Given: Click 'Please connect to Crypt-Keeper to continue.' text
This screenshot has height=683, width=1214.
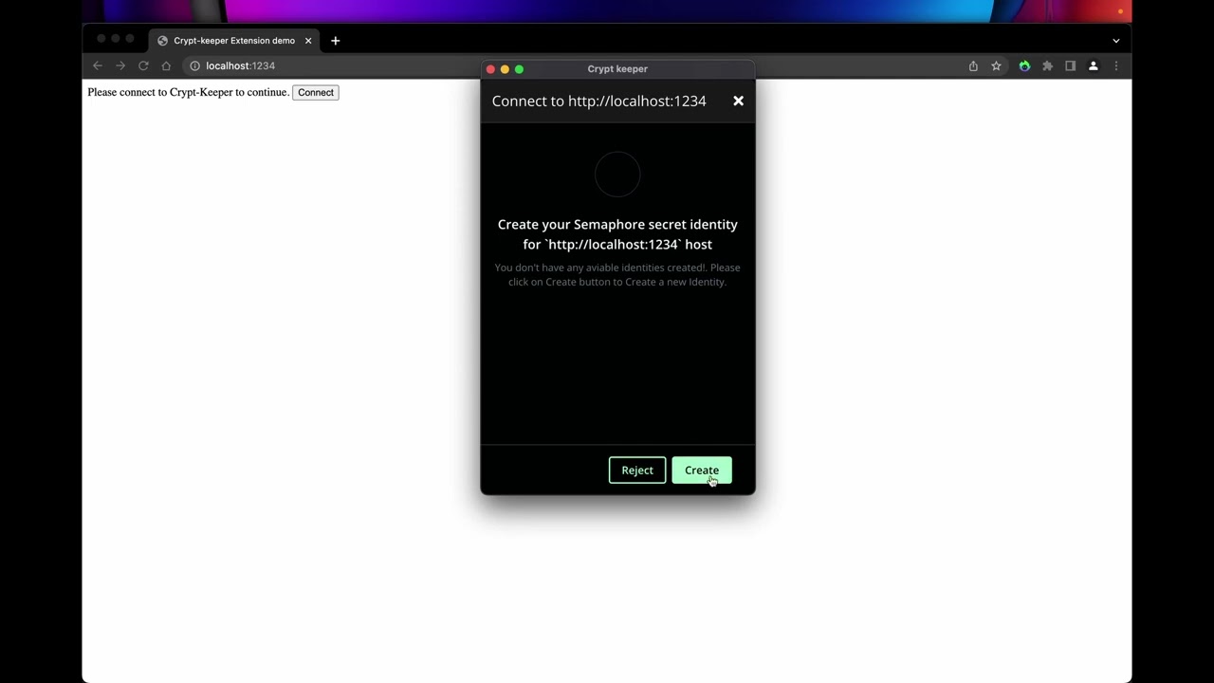Looking at the screenshot, I should click(x=188, y=92).
